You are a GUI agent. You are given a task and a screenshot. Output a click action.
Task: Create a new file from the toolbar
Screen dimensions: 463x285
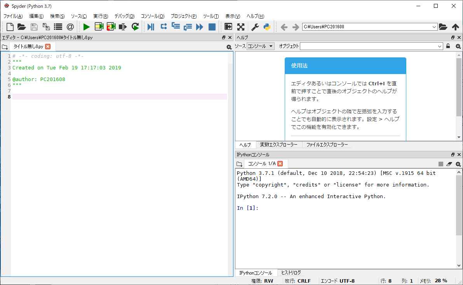(10, 27)
